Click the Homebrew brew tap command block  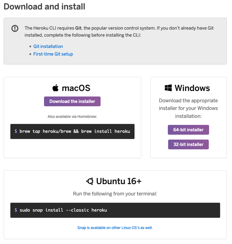pyautogui.click(x=72, y=131)
